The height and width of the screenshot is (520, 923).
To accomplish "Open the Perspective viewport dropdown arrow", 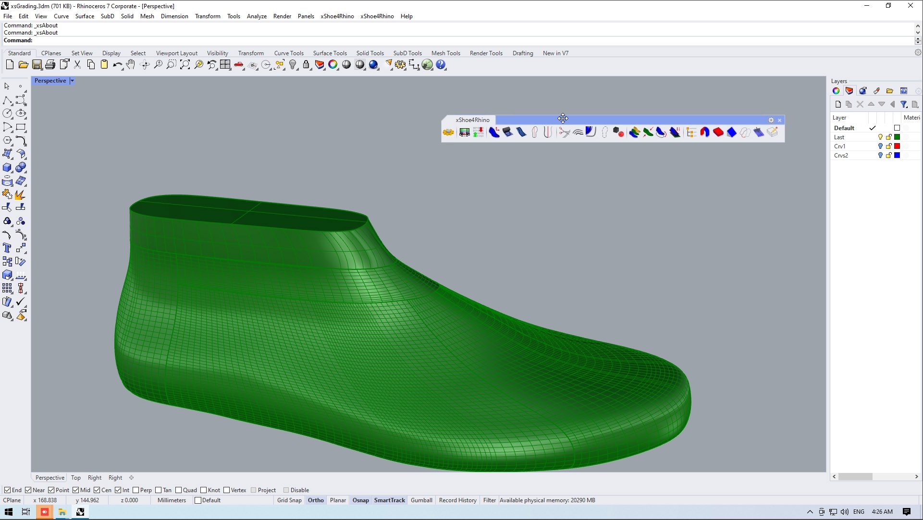I will click(x=72, y=81).
